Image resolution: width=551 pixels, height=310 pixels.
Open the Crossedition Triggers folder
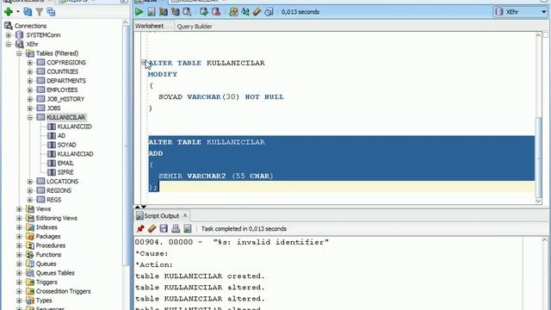click(63, 291)
